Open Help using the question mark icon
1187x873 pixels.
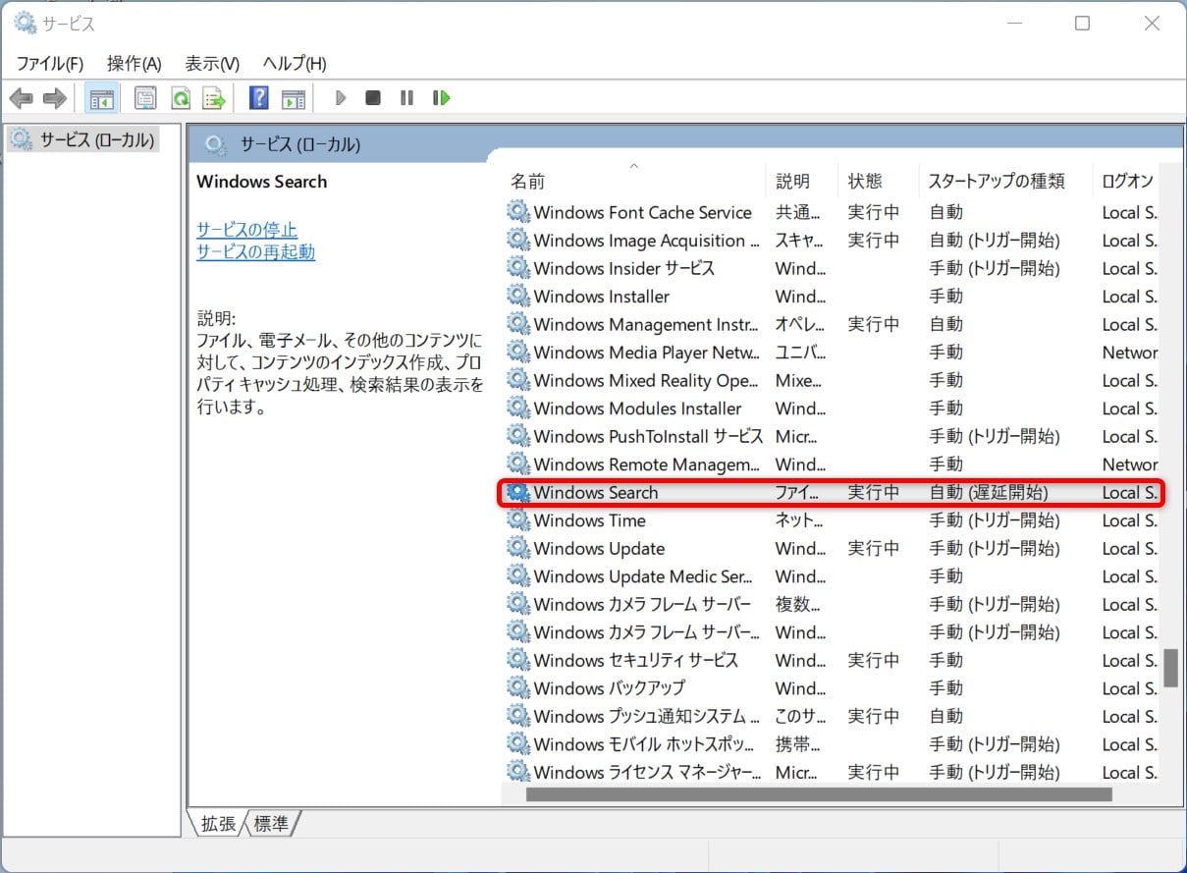(257, 97)
